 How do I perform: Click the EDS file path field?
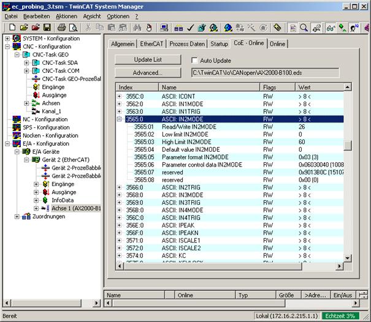(x=265, y=73)
